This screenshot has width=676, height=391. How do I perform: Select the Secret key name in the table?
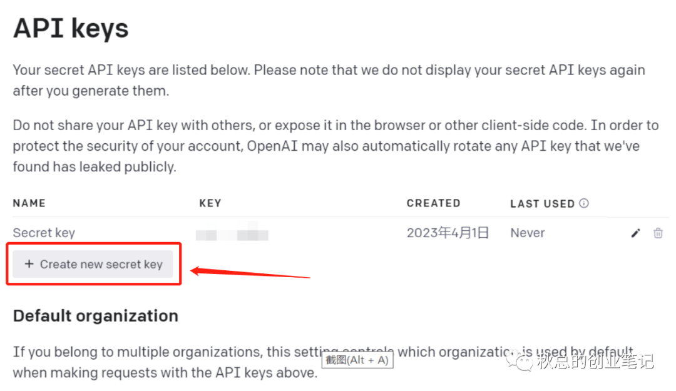(44, 233)
